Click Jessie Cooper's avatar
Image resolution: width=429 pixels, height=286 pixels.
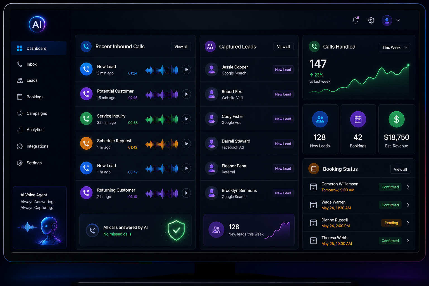click(212, 70)
